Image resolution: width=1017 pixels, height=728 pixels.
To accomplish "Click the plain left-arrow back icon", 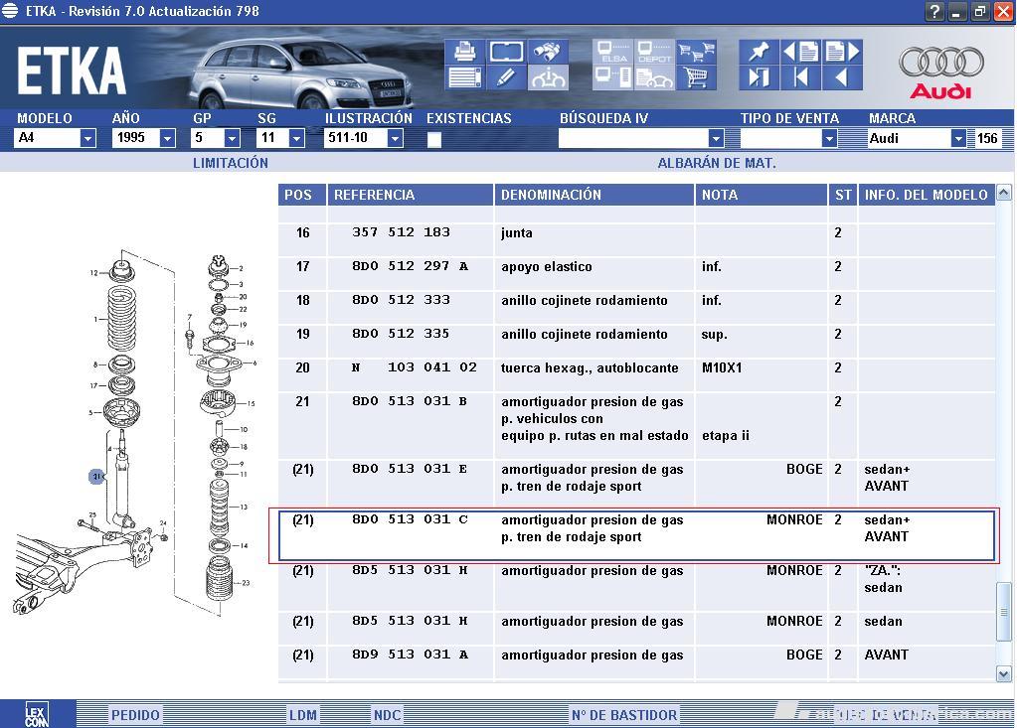I will tap(842, 77).
